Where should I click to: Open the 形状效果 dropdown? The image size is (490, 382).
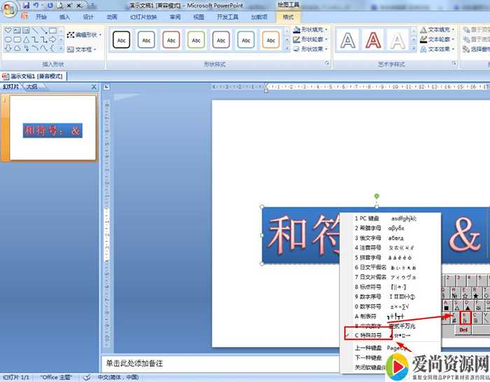pyautogui.click(x=311, y=49)
